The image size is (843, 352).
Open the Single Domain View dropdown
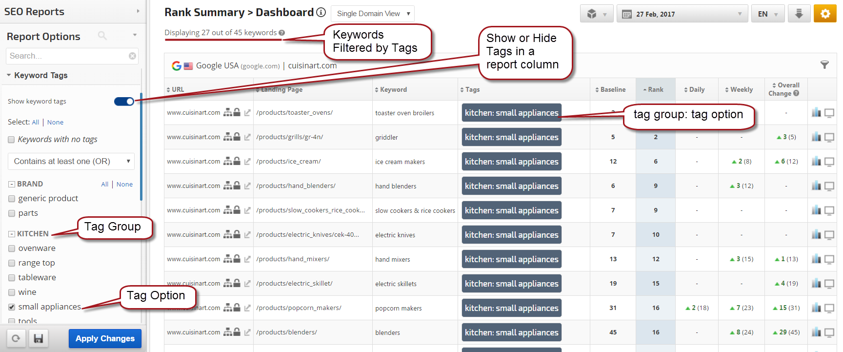tap(373, 14)
